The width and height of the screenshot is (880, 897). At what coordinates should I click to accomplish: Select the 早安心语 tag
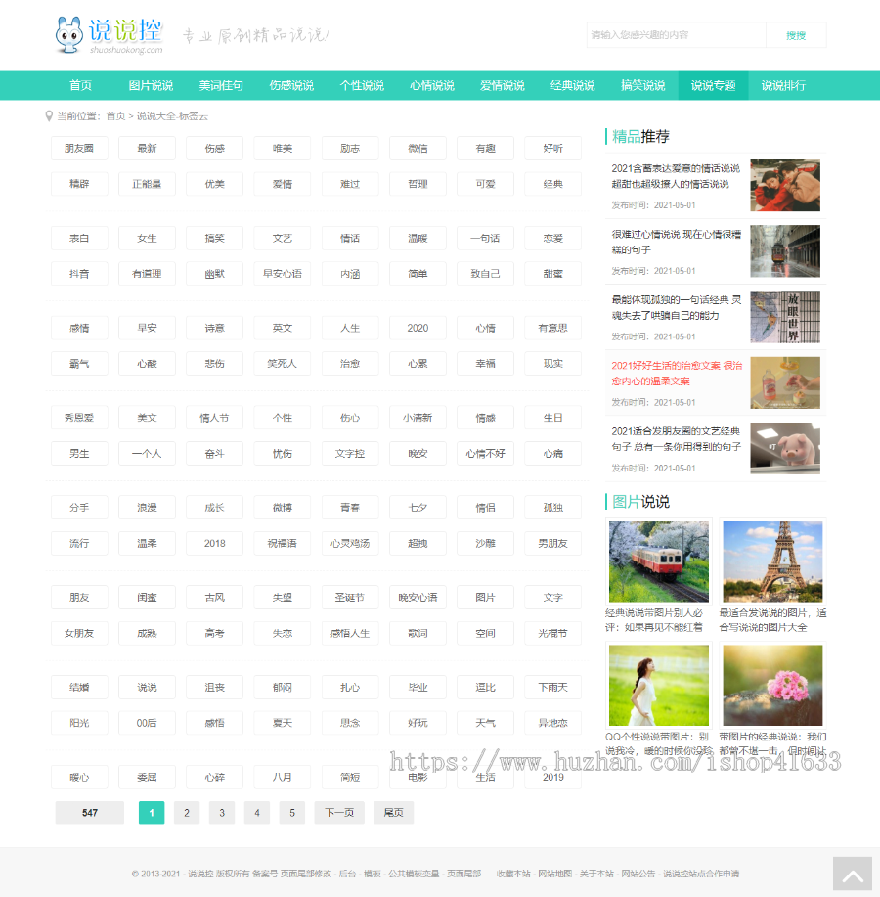283,274
